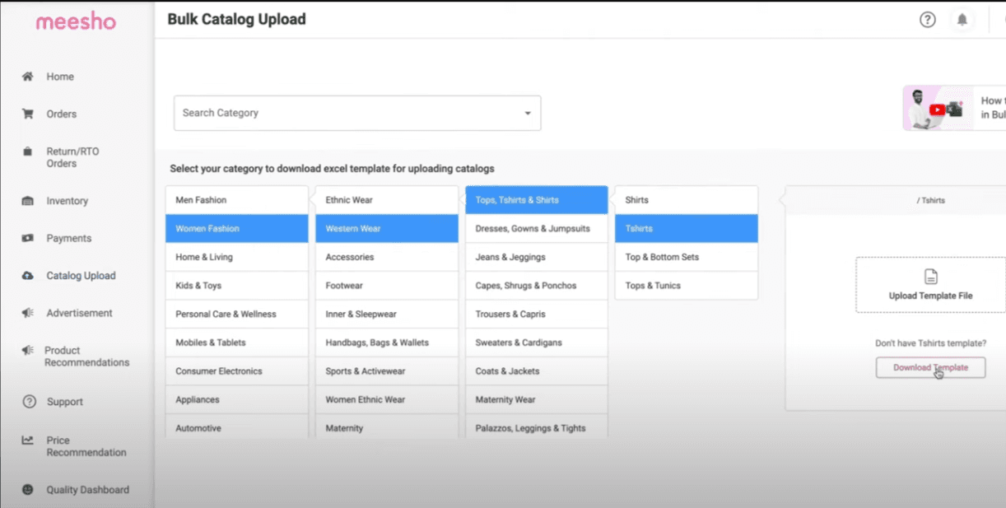
Task: Choose Dresses, Gowns & Jumpsuits category
Action: point(536,228)
